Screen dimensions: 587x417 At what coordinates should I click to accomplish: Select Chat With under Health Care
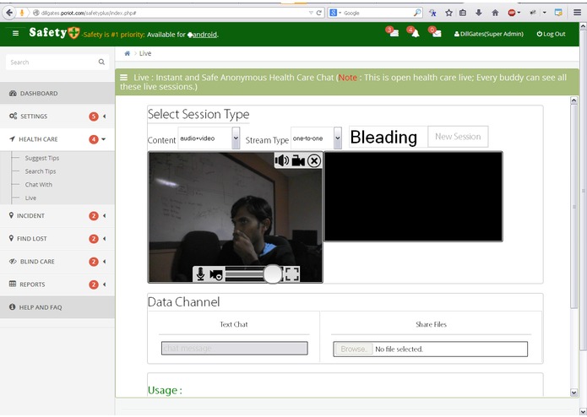pyautogui.click(x=39, y=184)
